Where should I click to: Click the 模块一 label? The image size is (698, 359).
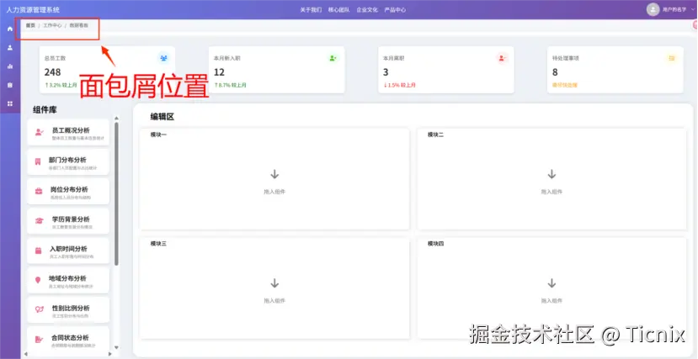tap(158, 135)
